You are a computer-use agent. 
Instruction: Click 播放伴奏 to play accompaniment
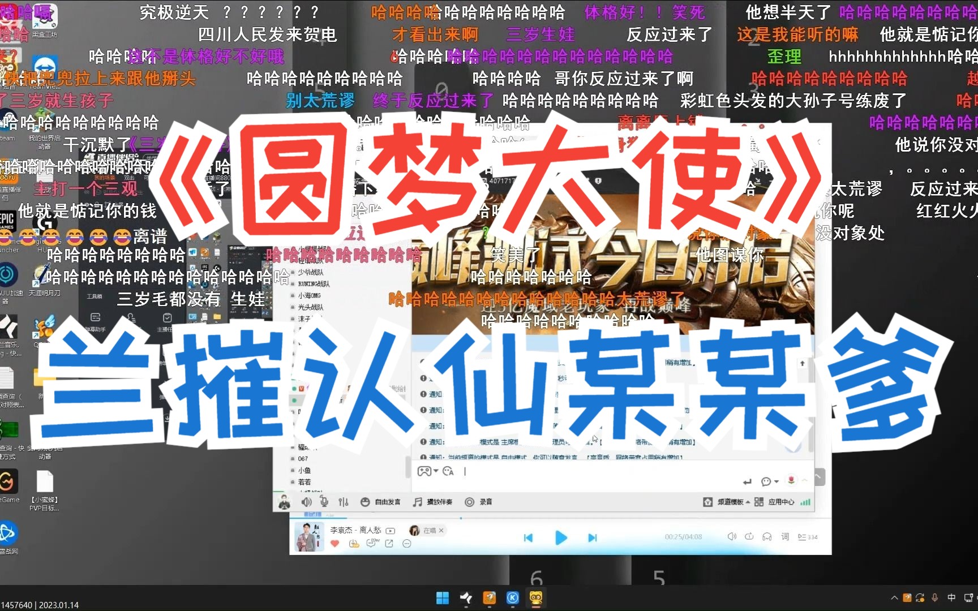(x=432, y=502)
